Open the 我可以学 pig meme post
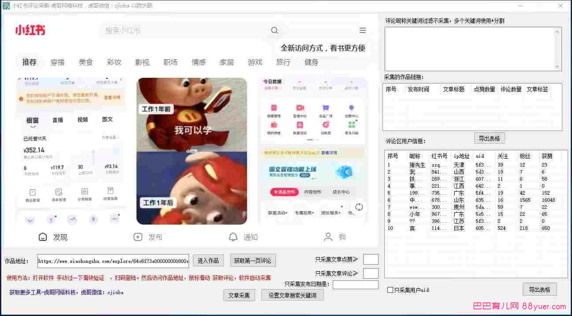Image resolution: width=572 pixels, height=316 pixels. (x=192, y=151)
